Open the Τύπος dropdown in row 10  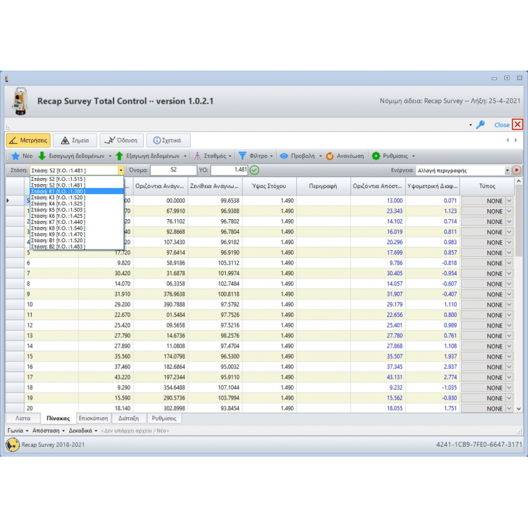point(508,305)
